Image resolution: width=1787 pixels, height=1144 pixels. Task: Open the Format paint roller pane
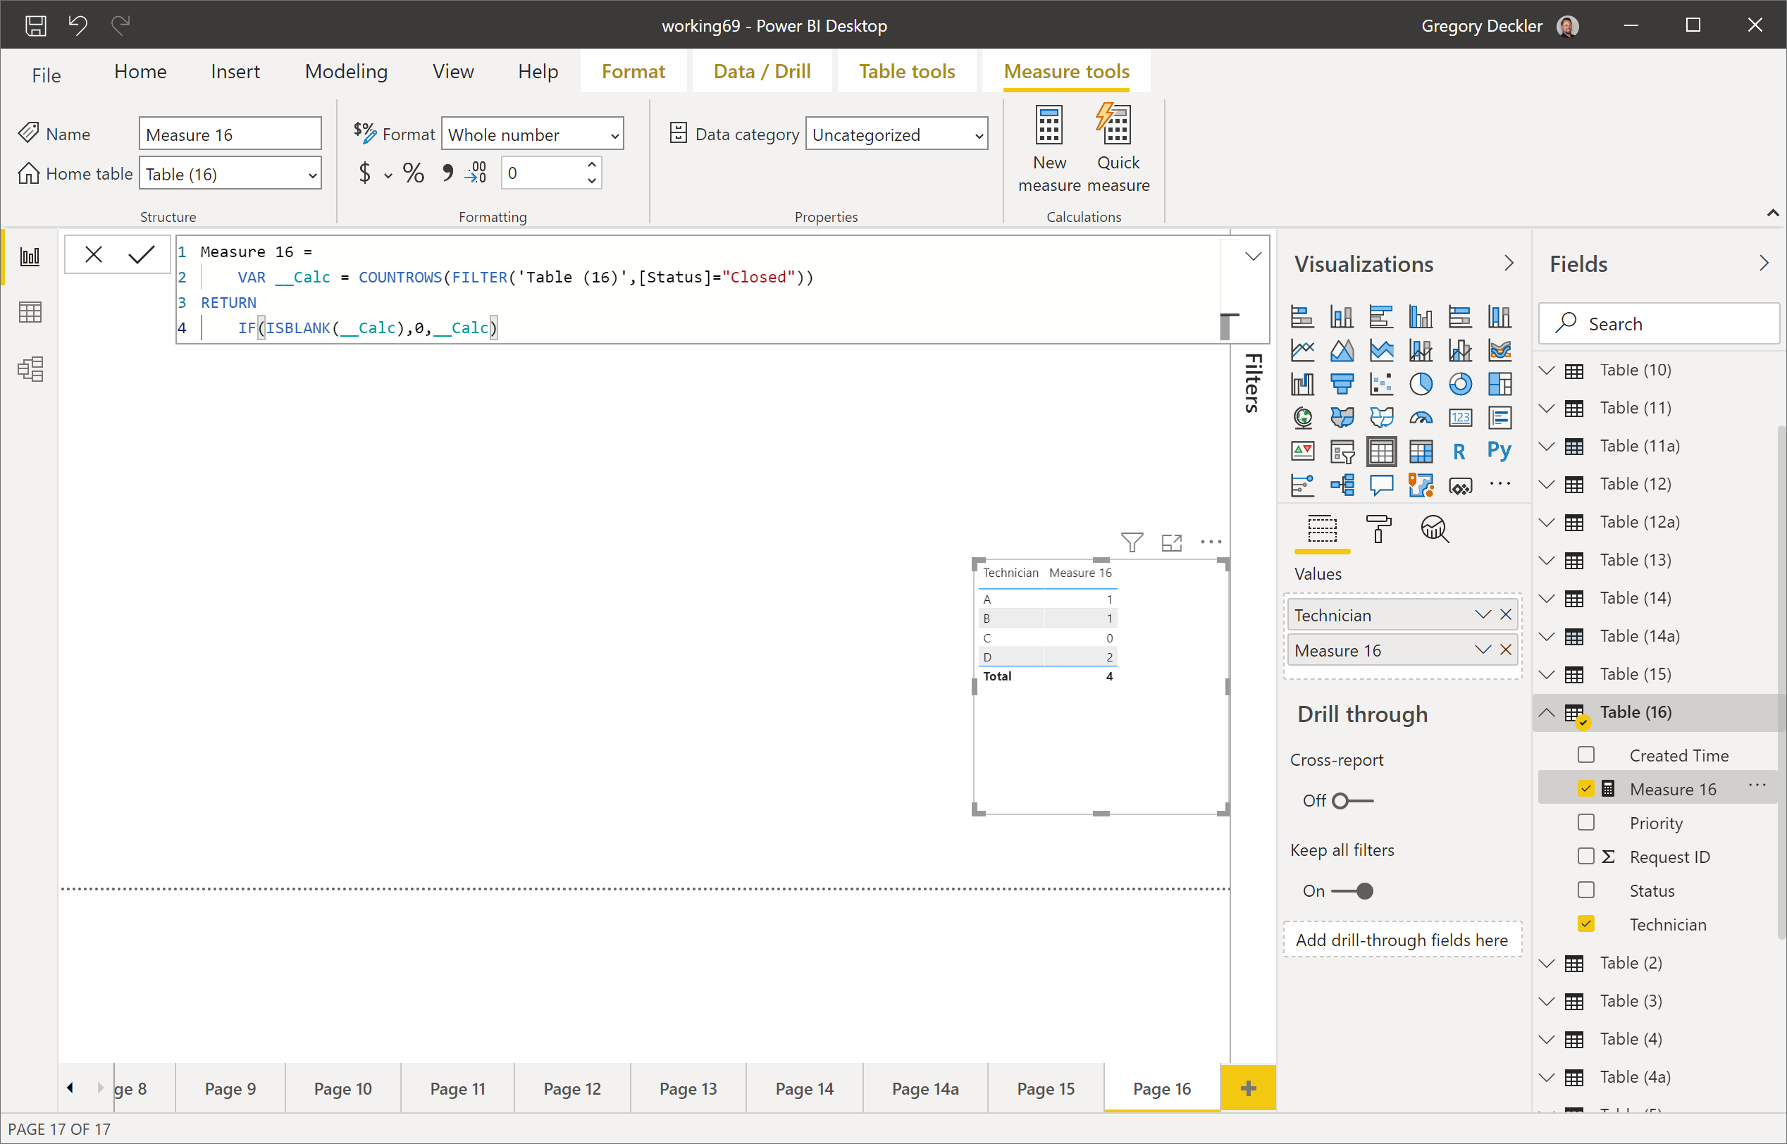(1378, 529)
